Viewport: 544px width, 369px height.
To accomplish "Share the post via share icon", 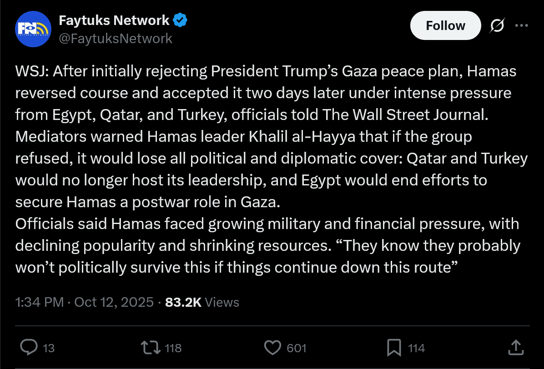I will coord(514,348).
